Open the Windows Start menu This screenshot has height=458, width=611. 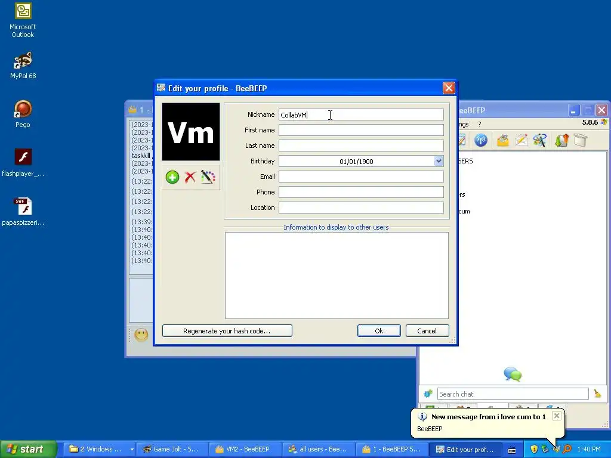click(x=28, y=449)
